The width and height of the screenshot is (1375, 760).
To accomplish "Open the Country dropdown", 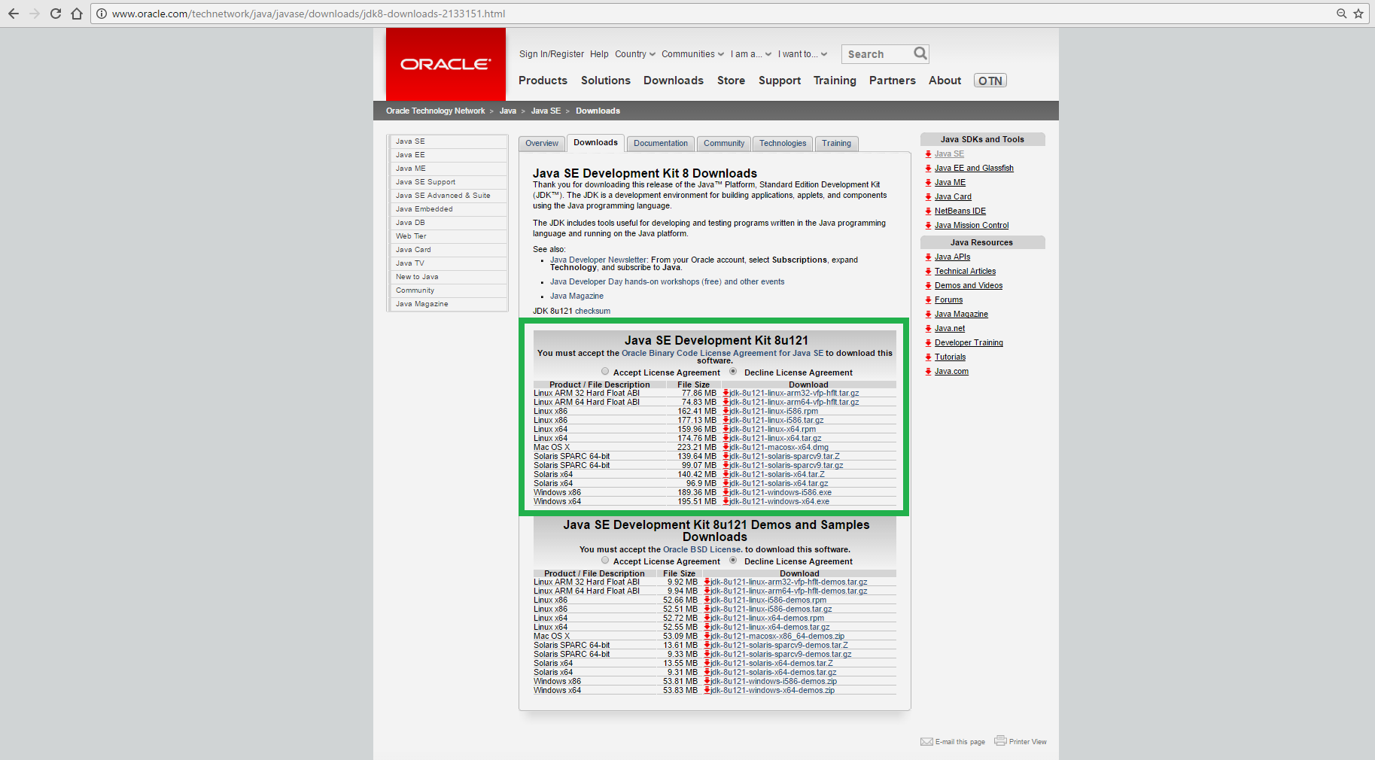I will 634,54.
